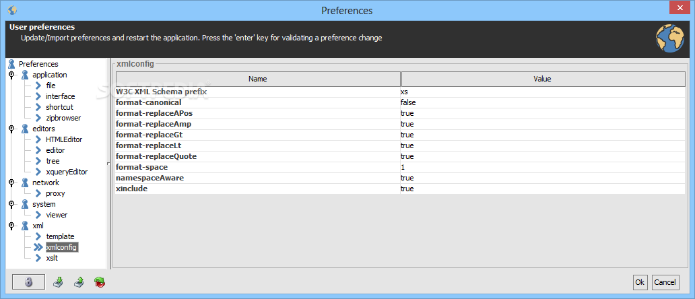
Task: Click the chevron icon beside 'shortcut'
Action: (x=38, y=107)
